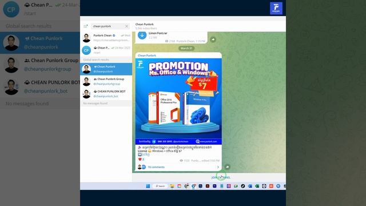
Task: Open Photoshop from the taskbar
Action: click(x=200, y=186)
